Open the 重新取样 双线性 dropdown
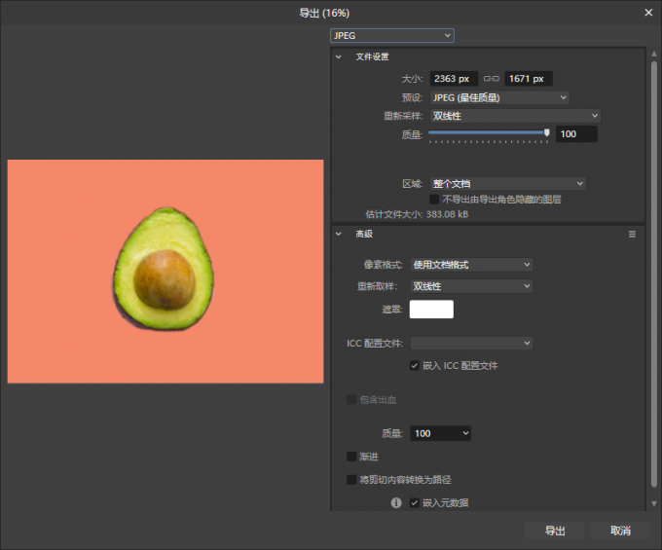Screen dimensions: 662x550 [x=471, y=286]
